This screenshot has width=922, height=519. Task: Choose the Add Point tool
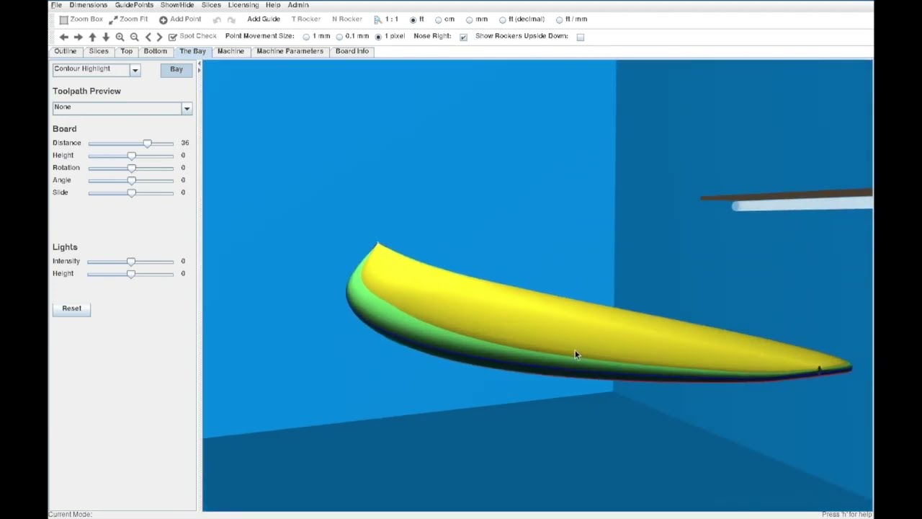[180, 19]
